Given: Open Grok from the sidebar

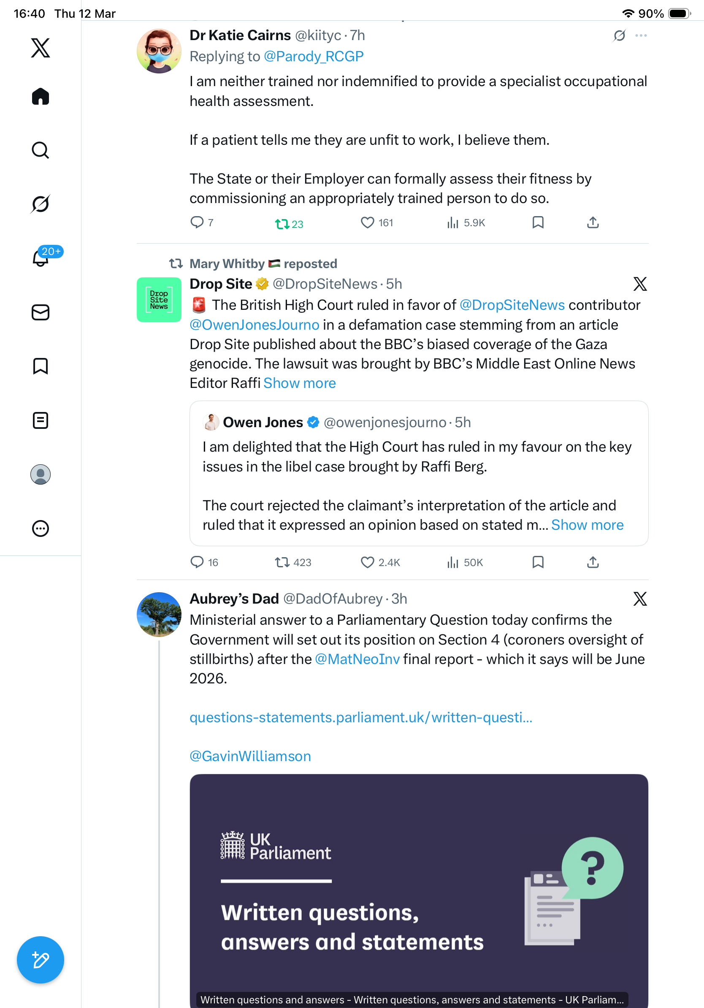Looking at the screenshot, I should pos(41,204).
